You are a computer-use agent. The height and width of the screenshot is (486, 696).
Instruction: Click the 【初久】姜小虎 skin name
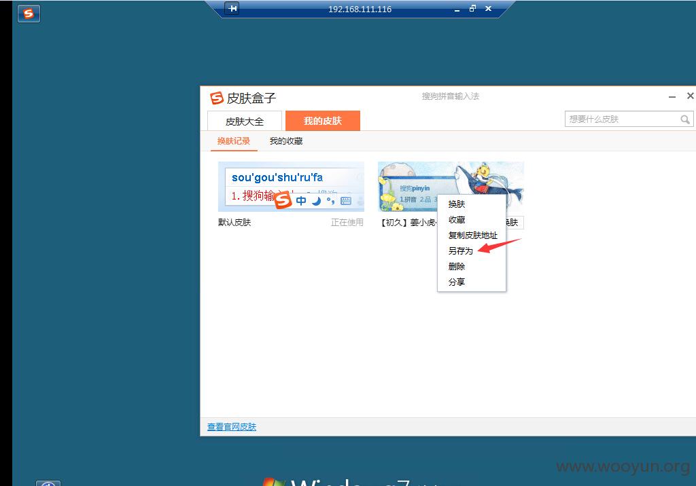pos(408,222)
